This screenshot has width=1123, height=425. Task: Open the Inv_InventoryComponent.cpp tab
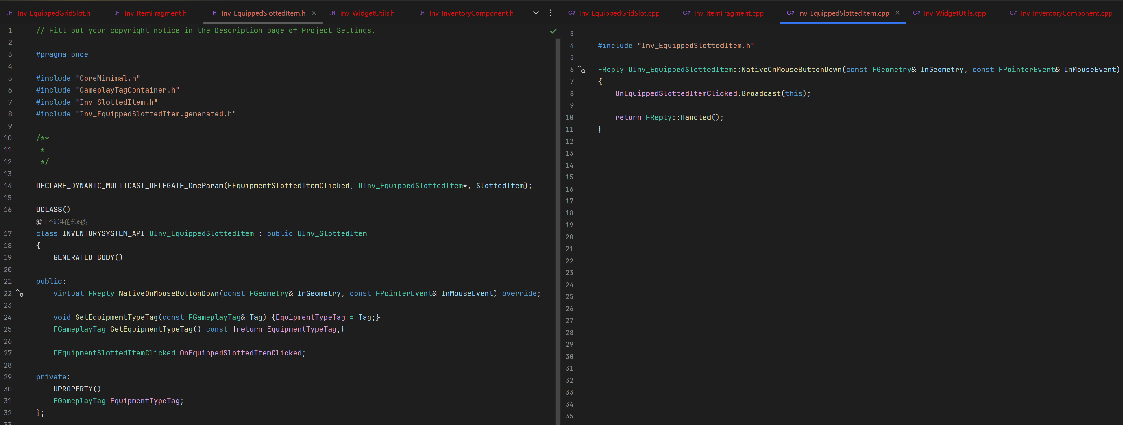coord(1066,13)
